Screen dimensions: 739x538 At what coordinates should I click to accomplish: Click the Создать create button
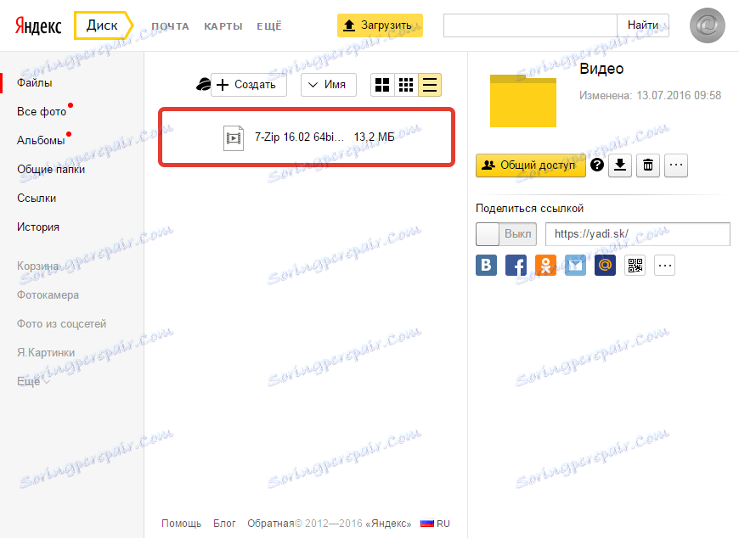pyautogui.click(x=248, y=85)
